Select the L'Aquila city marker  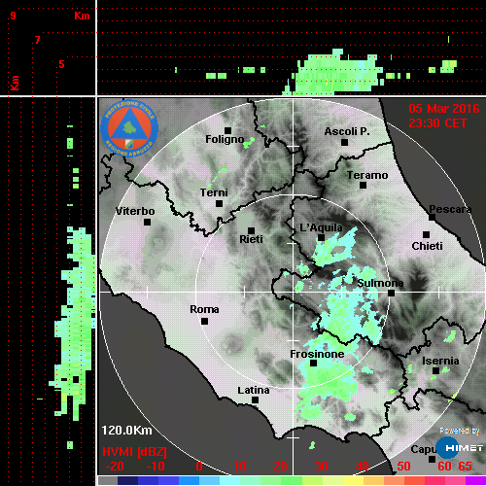click(321, 237)
